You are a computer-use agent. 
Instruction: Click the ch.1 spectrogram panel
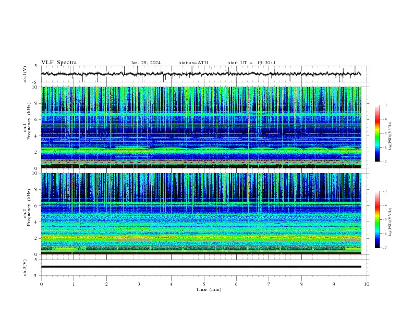[x=201, y=127]
